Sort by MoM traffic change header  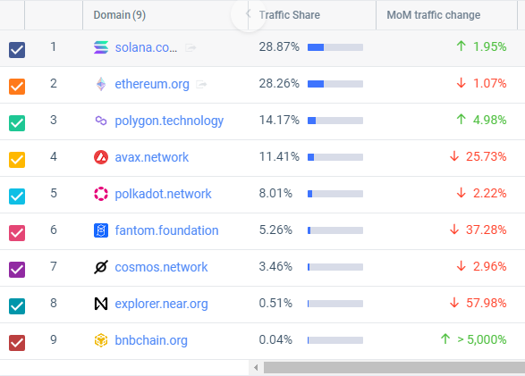pyautogui.click(x=433, y=15)
